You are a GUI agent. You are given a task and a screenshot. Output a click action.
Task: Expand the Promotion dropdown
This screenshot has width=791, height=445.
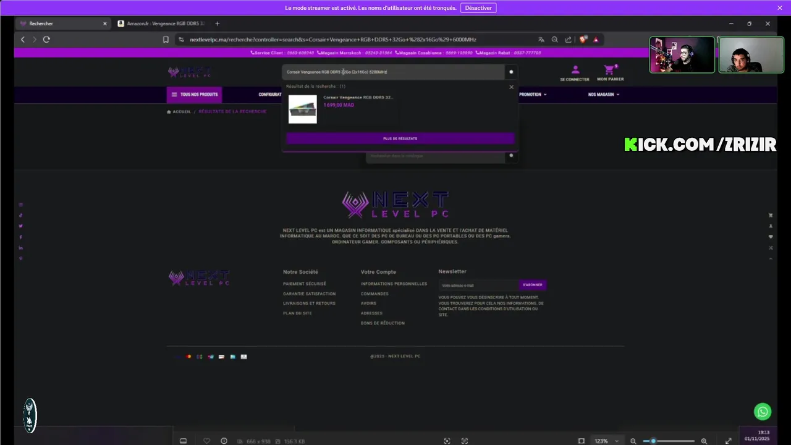click(533, 95)
